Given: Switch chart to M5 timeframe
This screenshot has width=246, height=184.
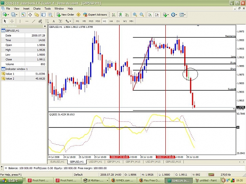Looking at the screenshot, I should tap(84, 21).
